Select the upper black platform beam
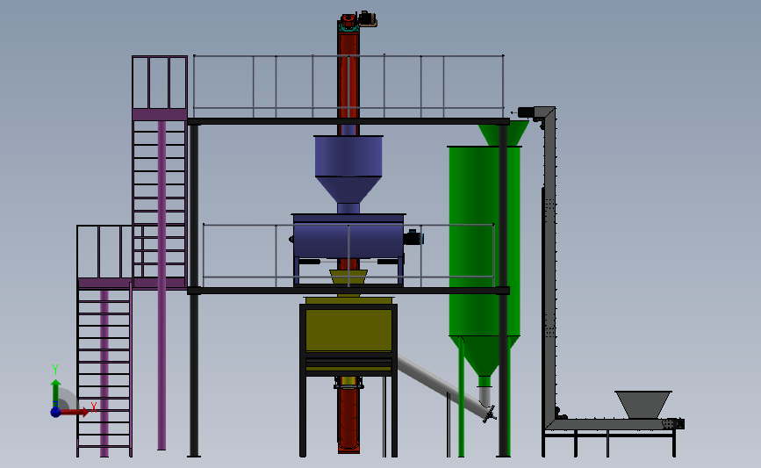This screenshot has height=468, width=761. click(x=348, y=121)
